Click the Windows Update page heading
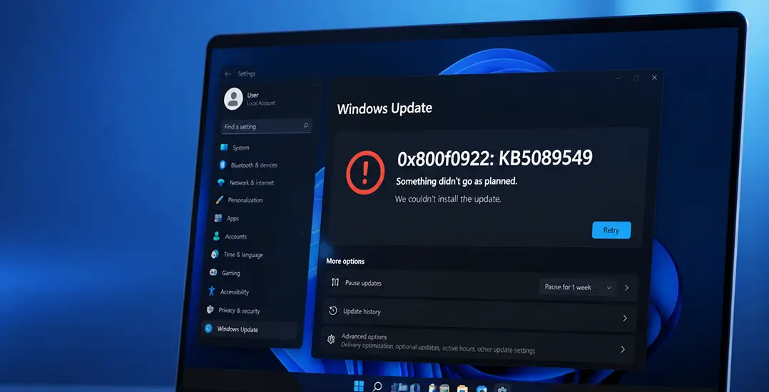 click(x=385, y=108)
